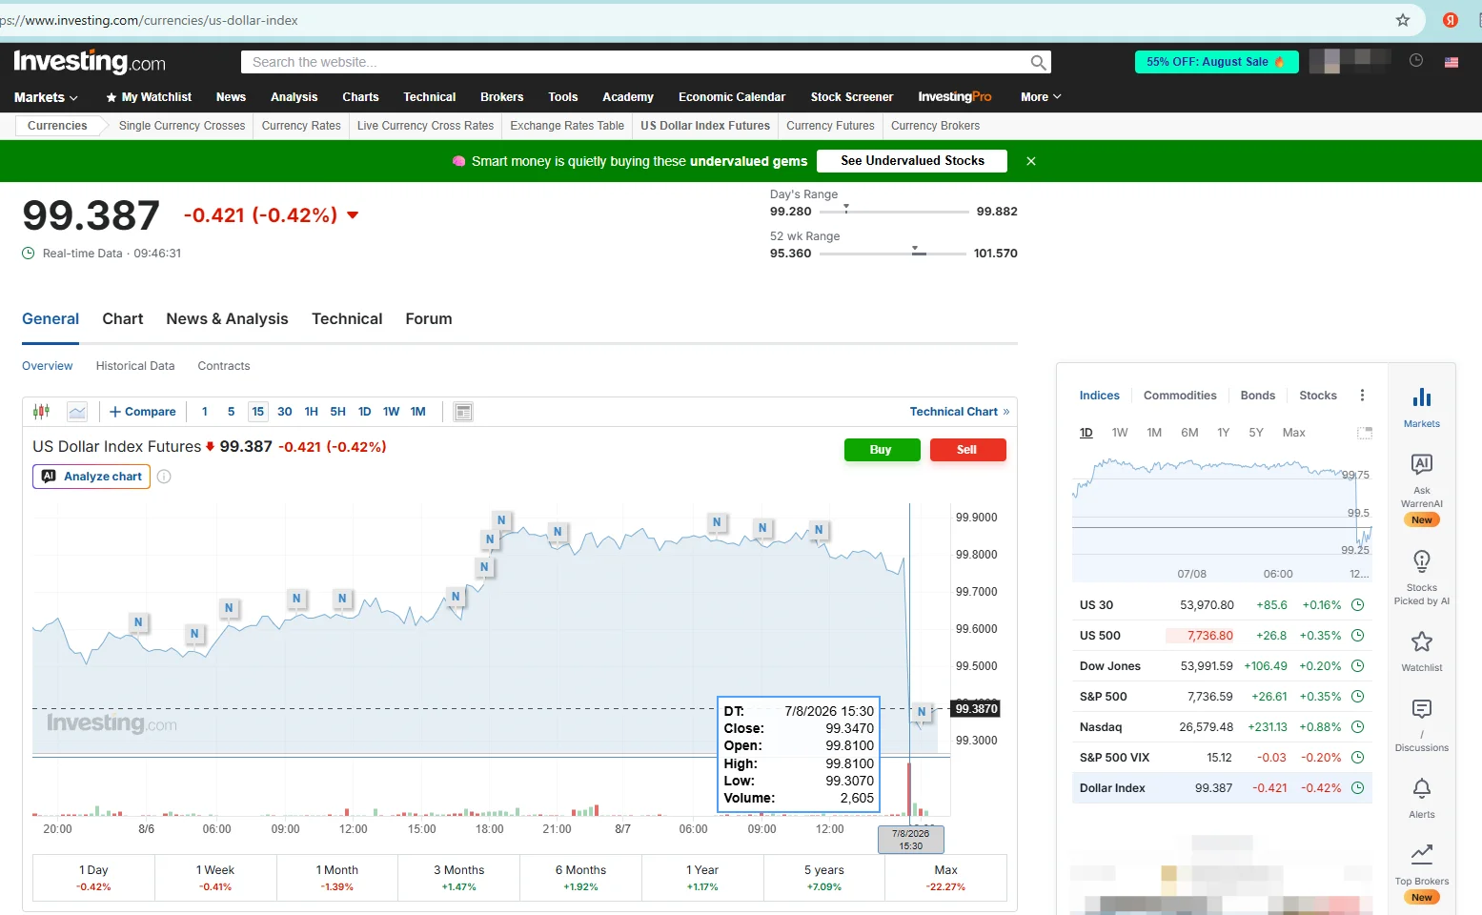The height and width of the screenshot is (915, 1482).
Task: Open Top Brokers in the sidebar
Action: tap(1422, 873)
